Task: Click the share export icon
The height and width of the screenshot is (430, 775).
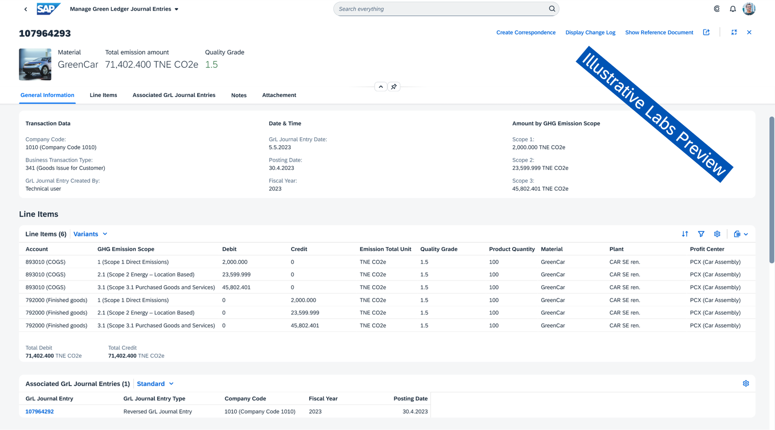Action: coord(707,32)
